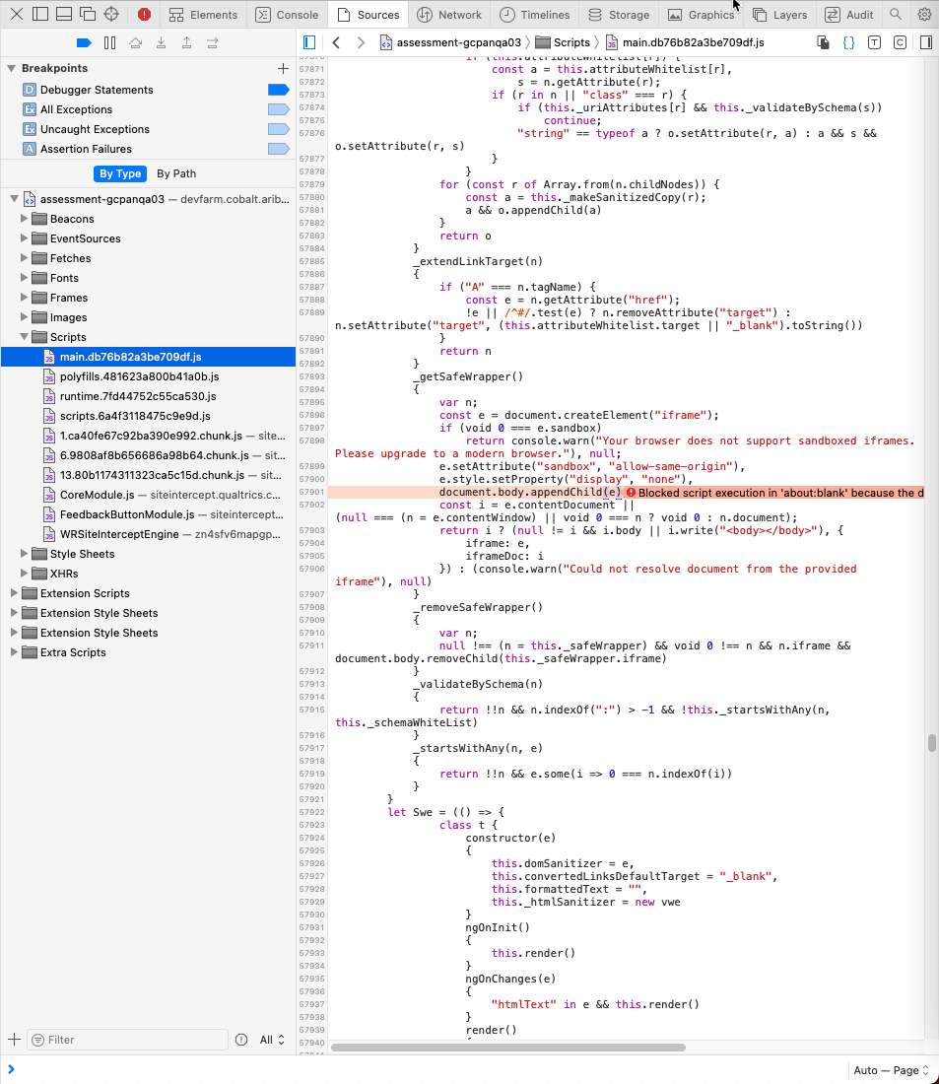Open the Console tab in Web Inspector
Viewport: 939px width, 1084px height.
[x=287, y=15]
